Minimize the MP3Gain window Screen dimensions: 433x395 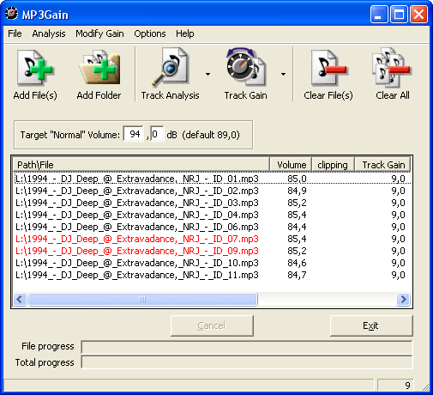click(379, 14)
